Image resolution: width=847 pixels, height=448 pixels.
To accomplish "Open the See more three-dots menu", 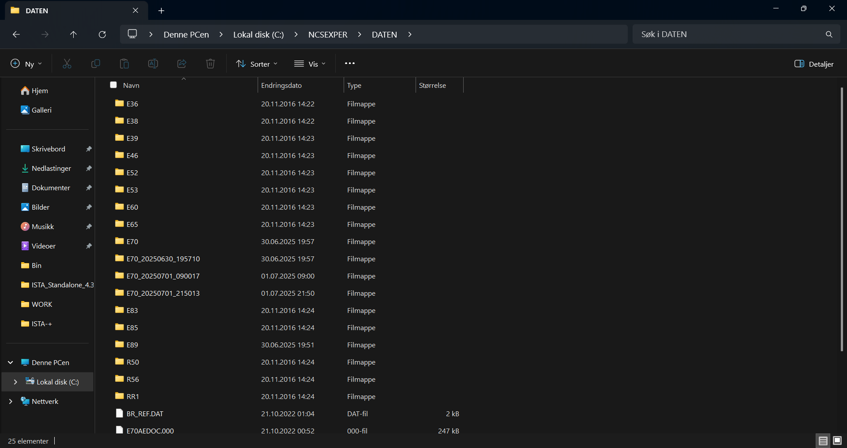I will pyautogui.click(x=350, y=64).
